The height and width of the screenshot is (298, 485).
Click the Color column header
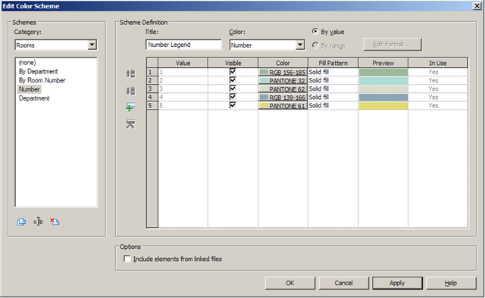coord(283,63)
